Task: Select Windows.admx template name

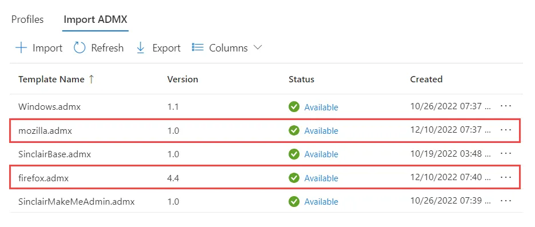Action: (50, 107)
